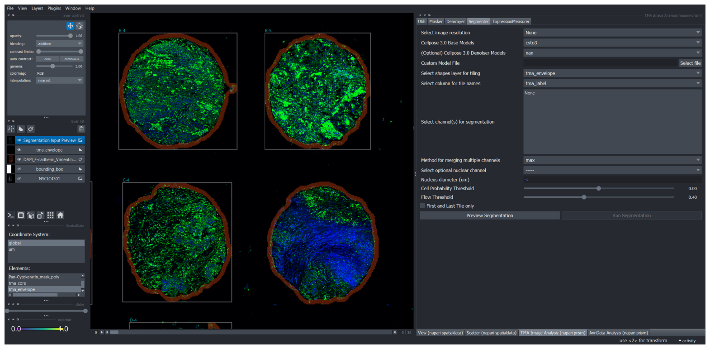Click the Segmentation Input Preview layer thumbnail
The image size is (710, 349).
pos(11,140)
